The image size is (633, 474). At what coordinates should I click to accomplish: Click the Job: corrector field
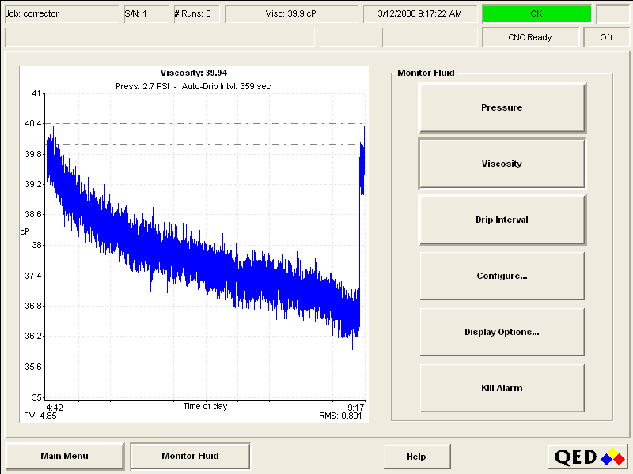coord(60,13)
